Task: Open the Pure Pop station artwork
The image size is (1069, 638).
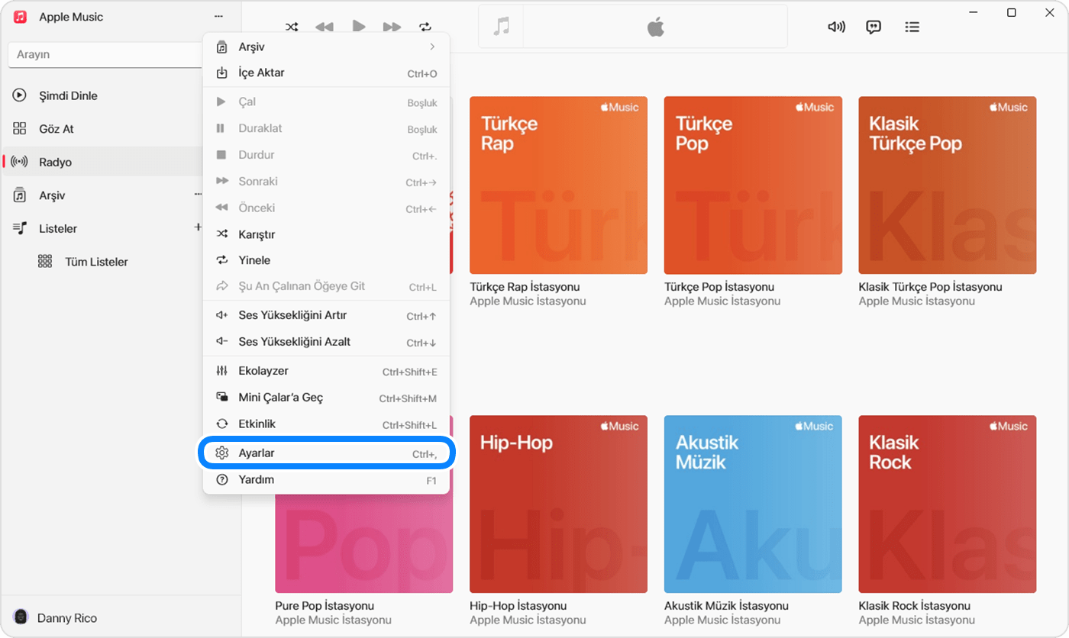Action: coord(363,543)
